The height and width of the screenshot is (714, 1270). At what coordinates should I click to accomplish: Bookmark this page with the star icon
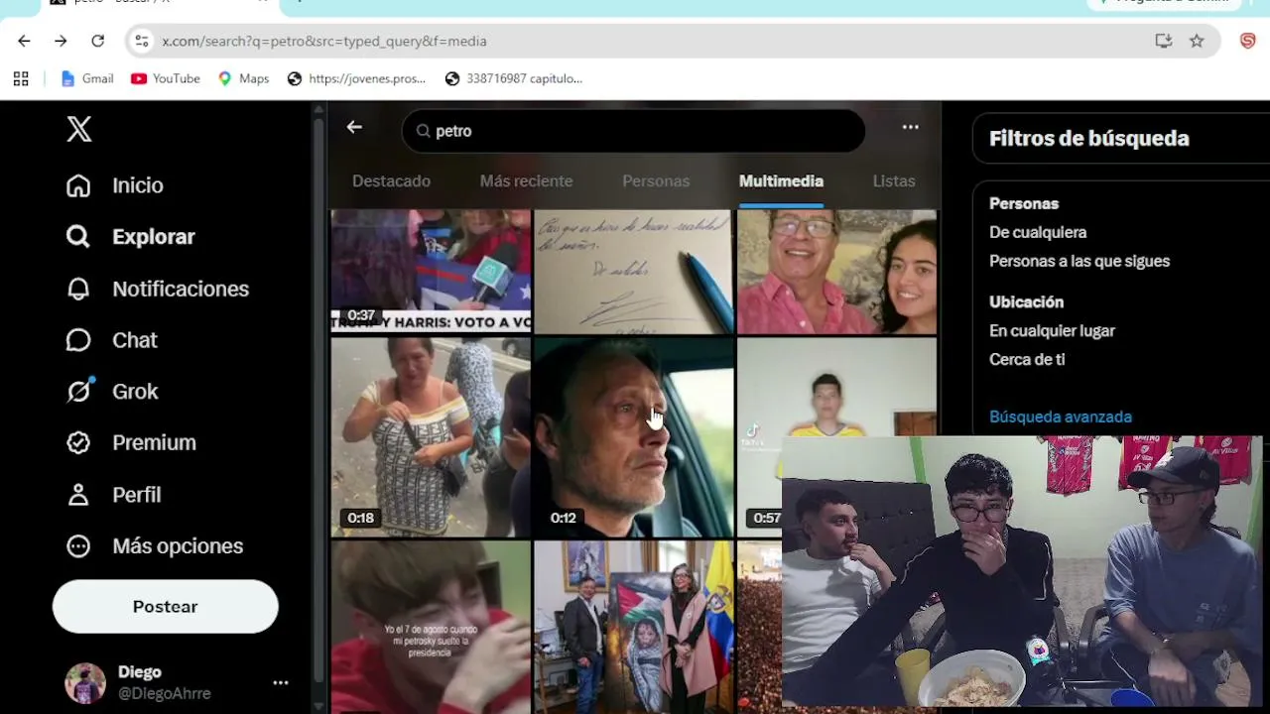tap(1197, 41)
